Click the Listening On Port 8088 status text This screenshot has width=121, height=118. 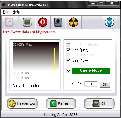[60, 115]
